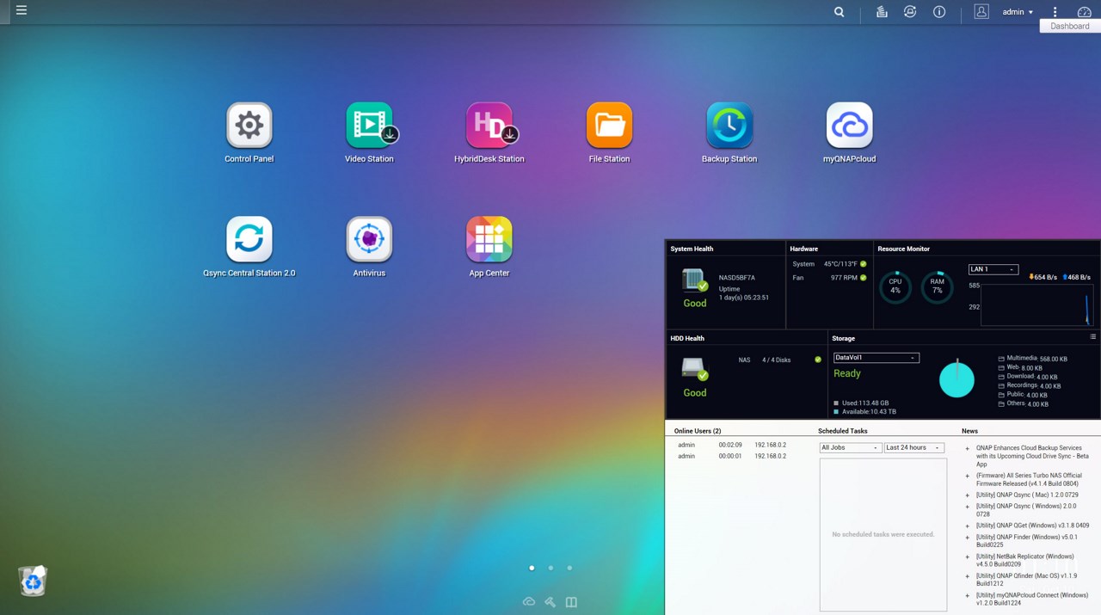Expand the Turbo NAS Firmware news item
Image resolution: width=1101 pixels, height=615 pixels.
(x=967, y=476)
